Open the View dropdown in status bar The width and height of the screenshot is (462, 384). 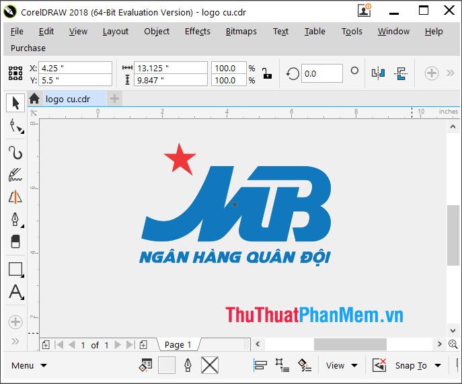click(x=342, y=365)
